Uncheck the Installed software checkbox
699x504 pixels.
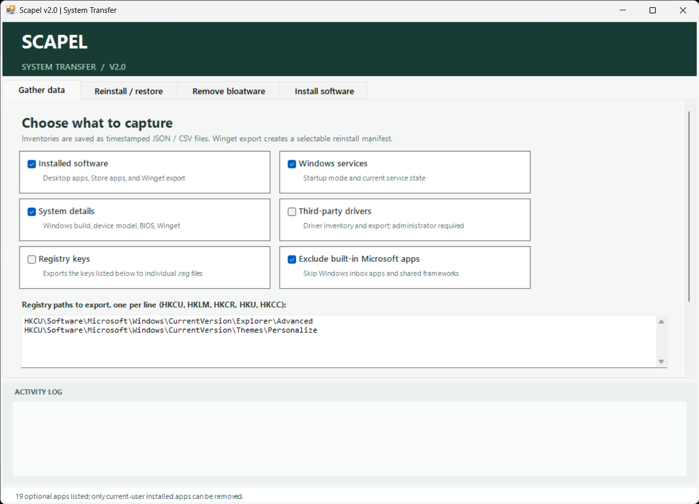31,164
